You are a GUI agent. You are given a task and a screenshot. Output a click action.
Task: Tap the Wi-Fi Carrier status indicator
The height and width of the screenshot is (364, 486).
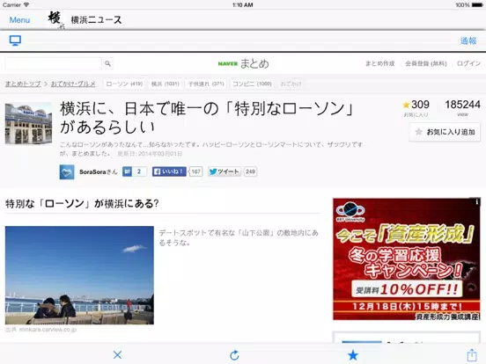[16, 4]
